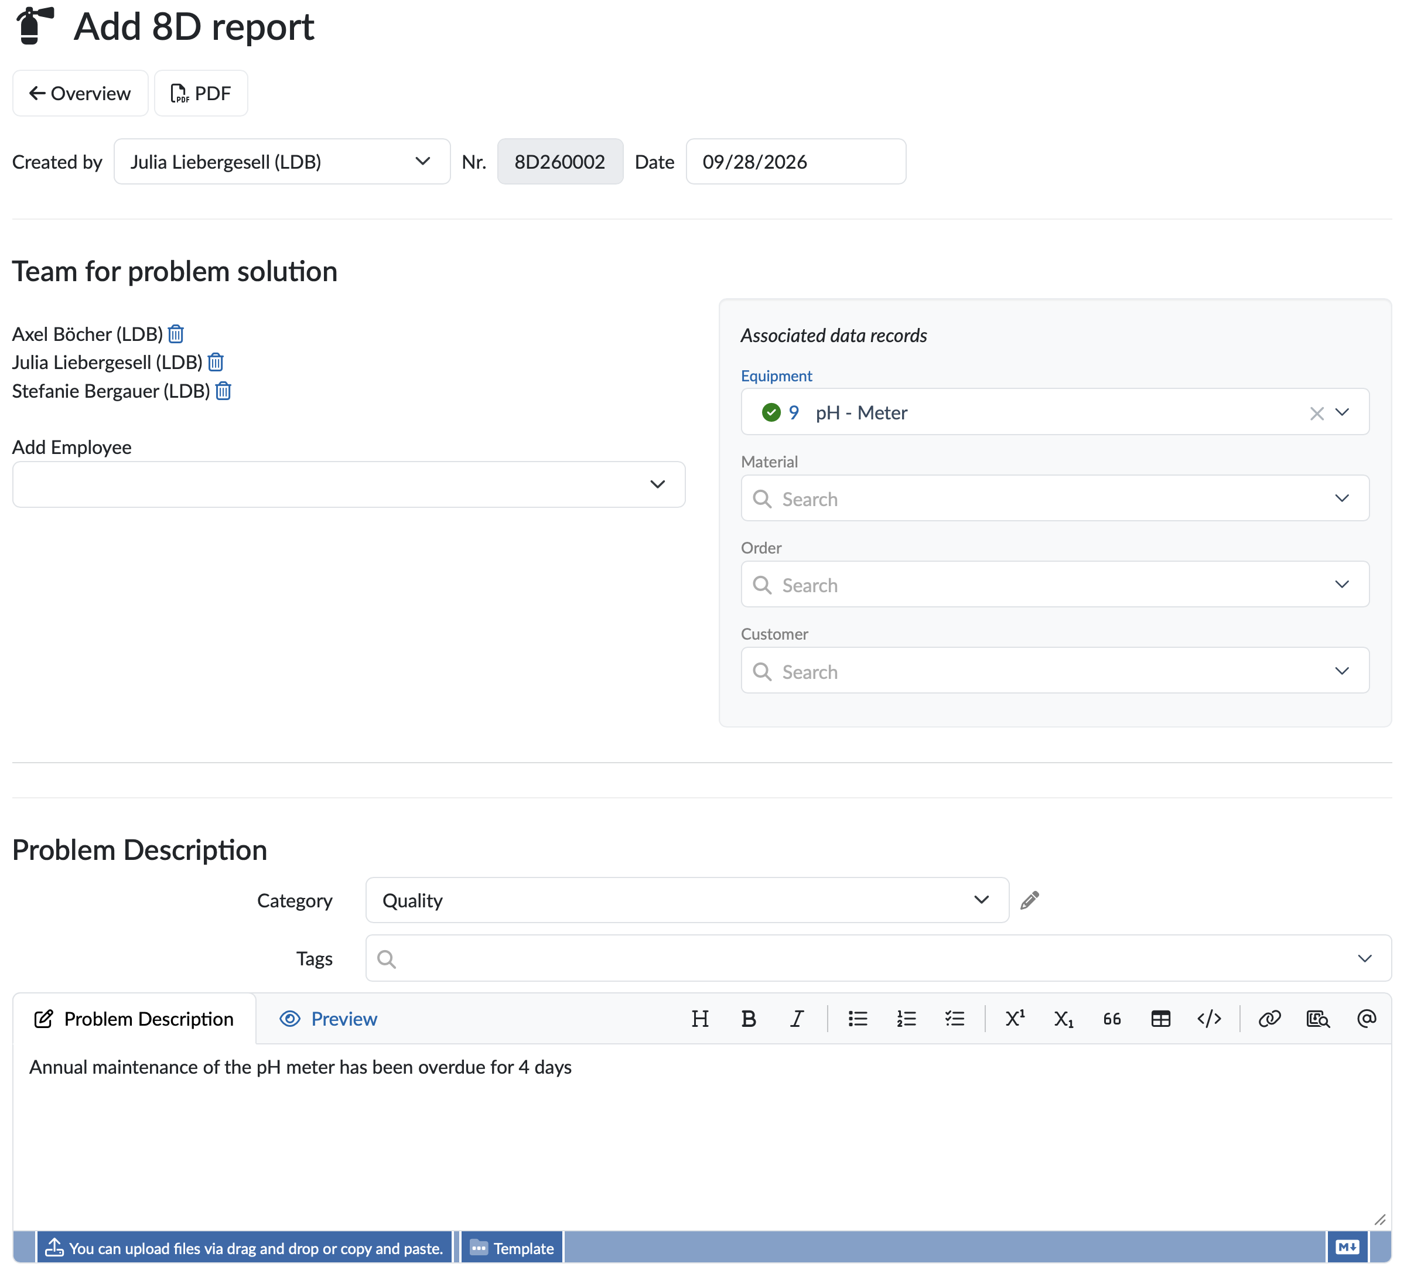Image resolution: width=1414 pixels, height=1284 pixels.
Task: Export the report as PDF
Action: [x=201, y=93]
